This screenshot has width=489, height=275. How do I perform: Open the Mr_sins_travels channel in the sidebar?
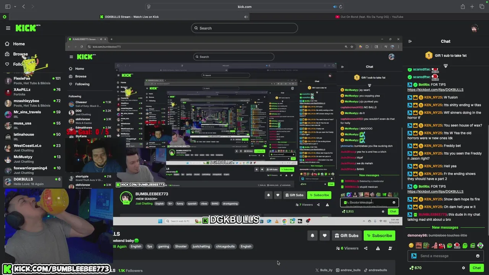pyautogui.click(x=32, y=114)
